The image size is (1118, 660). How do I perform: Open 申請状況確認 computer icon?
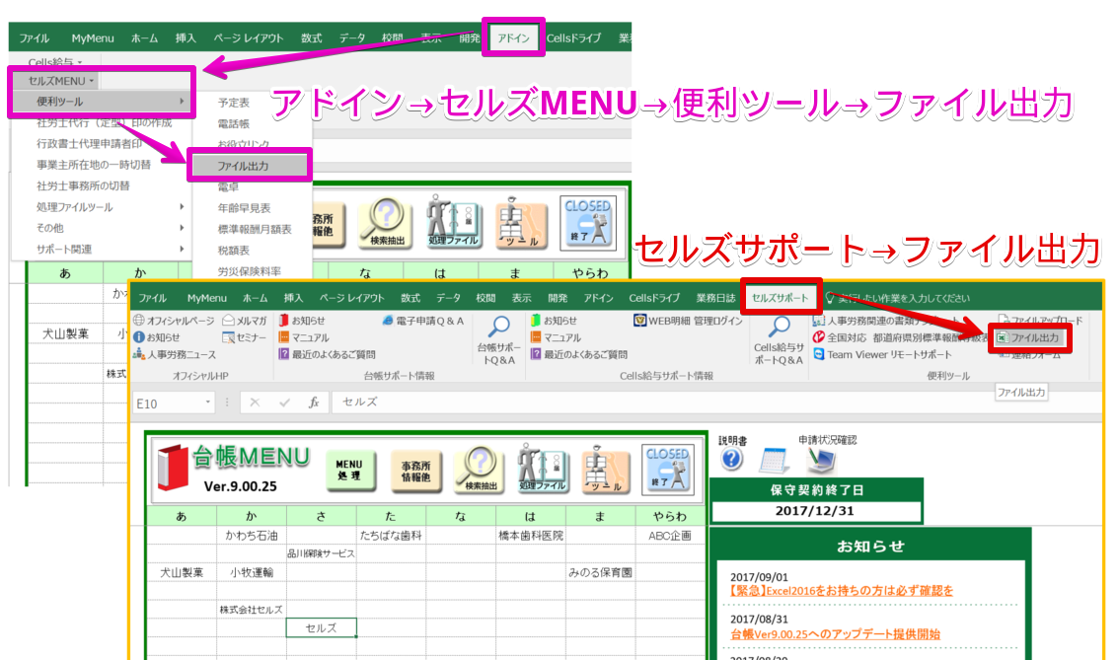[x=821, y=461]
